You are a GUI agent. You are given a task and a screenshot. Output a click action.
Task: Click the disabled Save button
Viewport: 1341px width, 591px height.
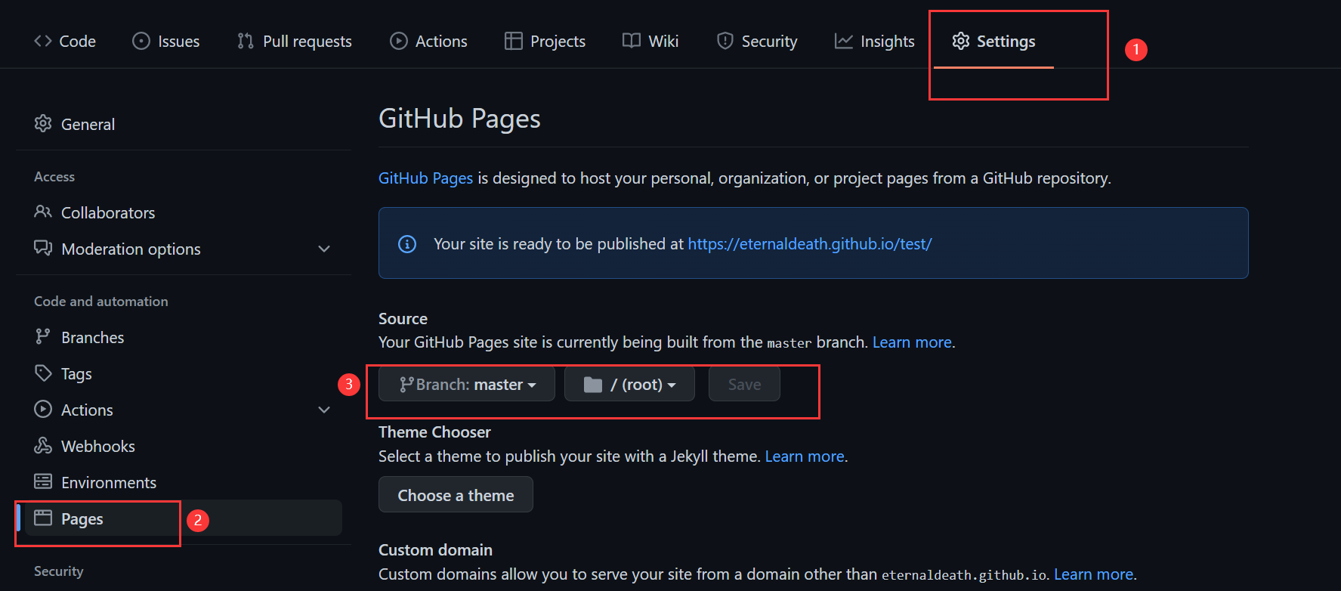tap(744, 384)
